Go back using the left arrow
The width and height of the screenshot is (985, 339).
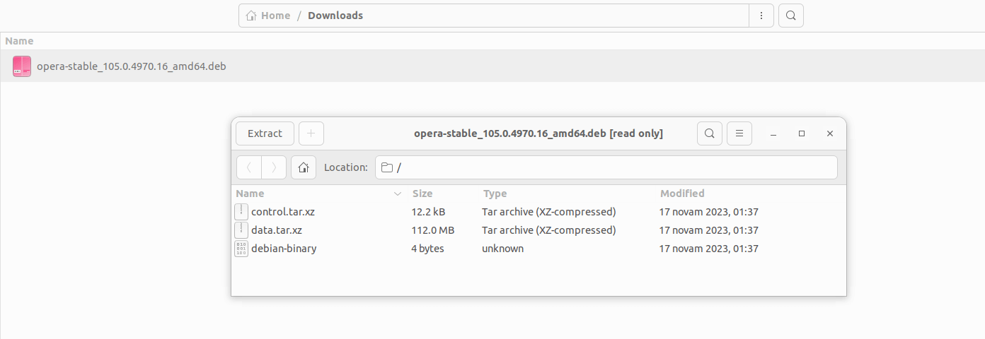248,167
